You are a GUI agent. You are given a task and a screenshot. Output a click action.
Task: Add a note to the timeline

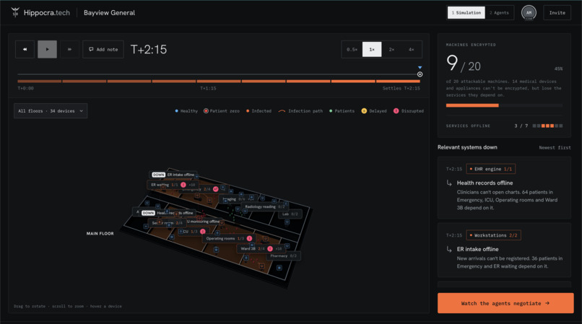pyautogui.click(x=103, y=49)
